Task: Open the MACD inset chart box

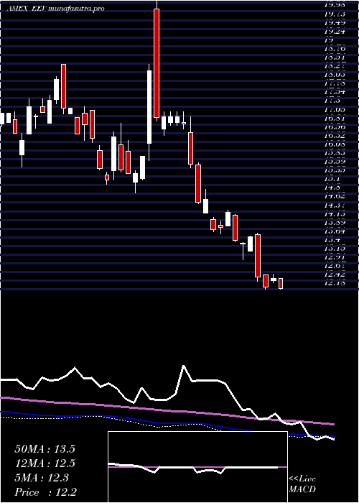Action: click(197, 467)
